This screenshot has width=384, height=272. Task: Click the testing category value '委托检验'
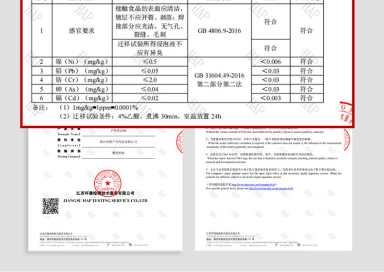click(x=118, y=153)
